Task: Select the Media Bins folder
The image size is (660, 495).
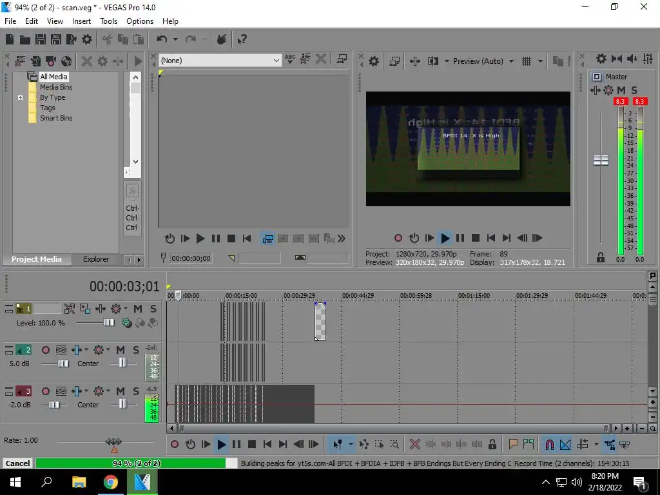Action: (x=56, y=87)
